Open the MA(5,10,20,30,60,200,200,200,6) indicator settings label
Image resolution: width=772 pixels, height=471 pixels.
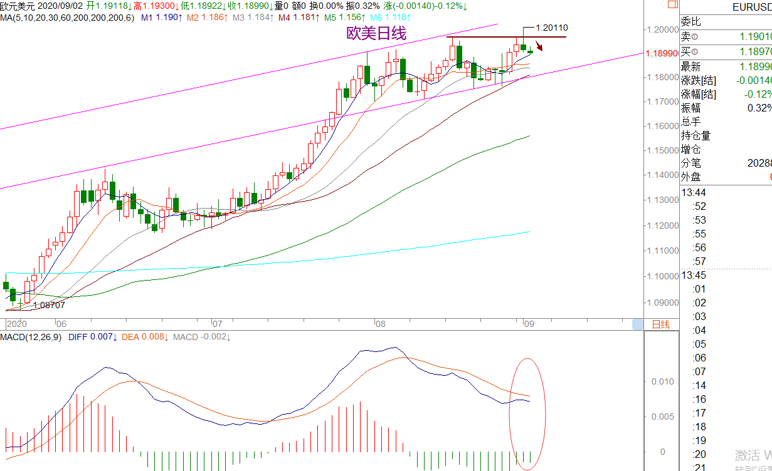coord(67,18)
